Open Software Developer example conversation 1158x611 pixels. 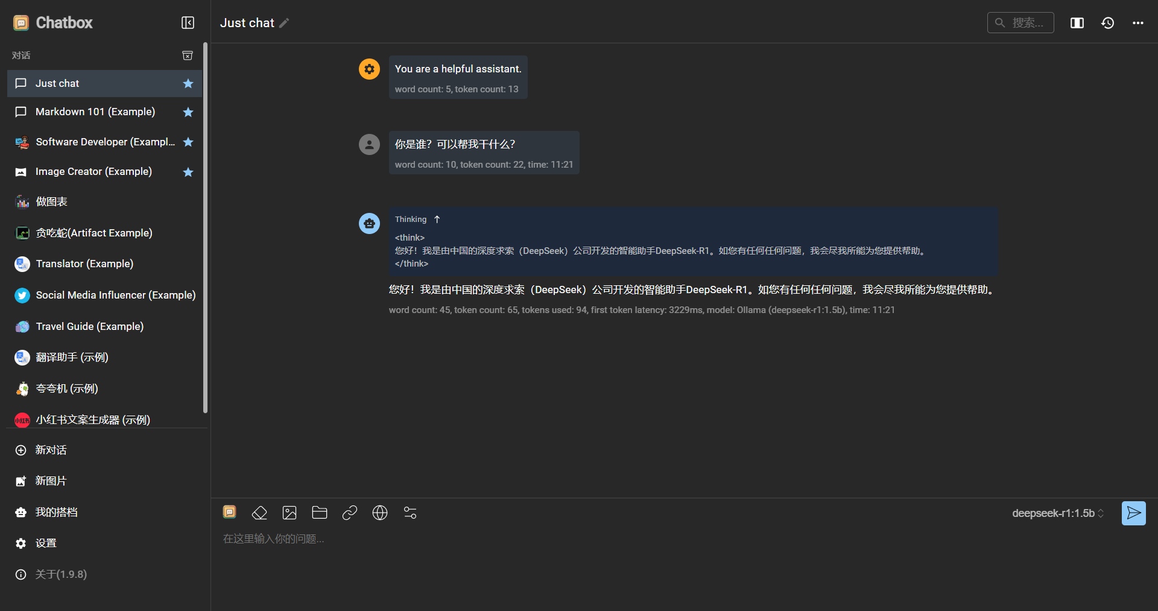[104, 142]
